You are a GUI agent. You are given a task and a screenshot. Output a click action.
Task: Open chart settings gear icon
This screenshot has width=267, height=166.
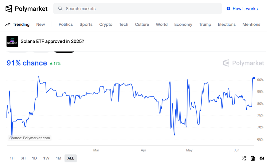pyautogui.click(x=262, y=158)
